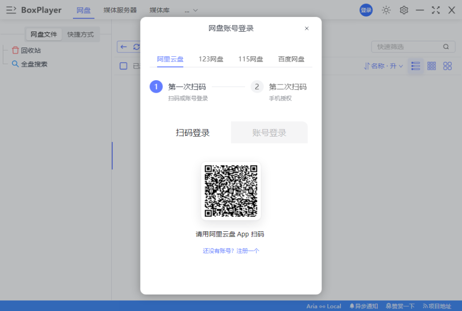Open the 名称·升 sort dropdown
The image size is (462, 311).
[383, 66]
